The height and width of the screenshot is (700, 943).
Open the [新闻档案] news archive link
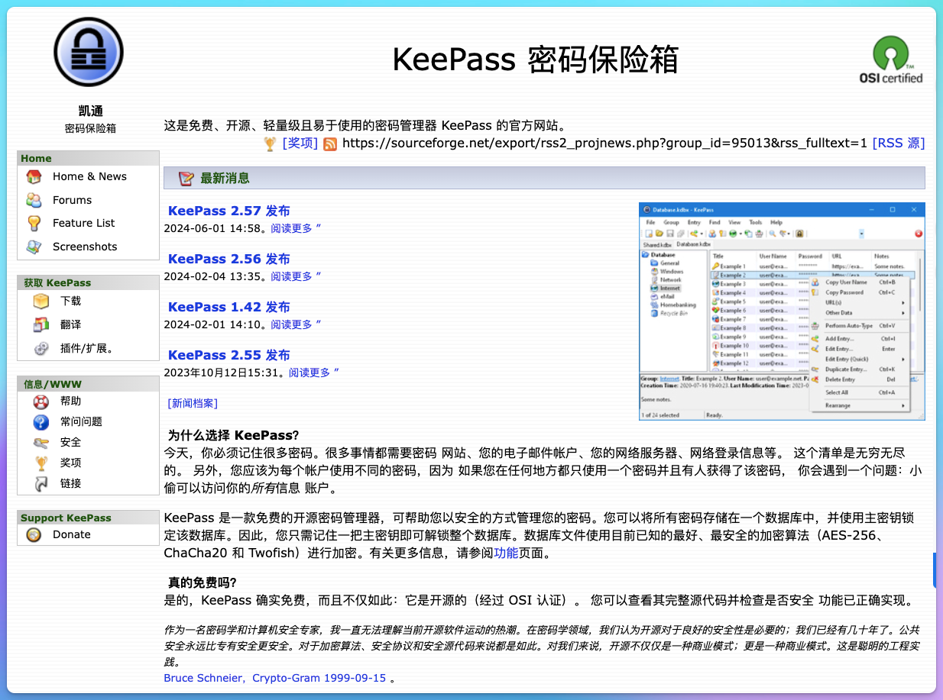click(192, 404)
